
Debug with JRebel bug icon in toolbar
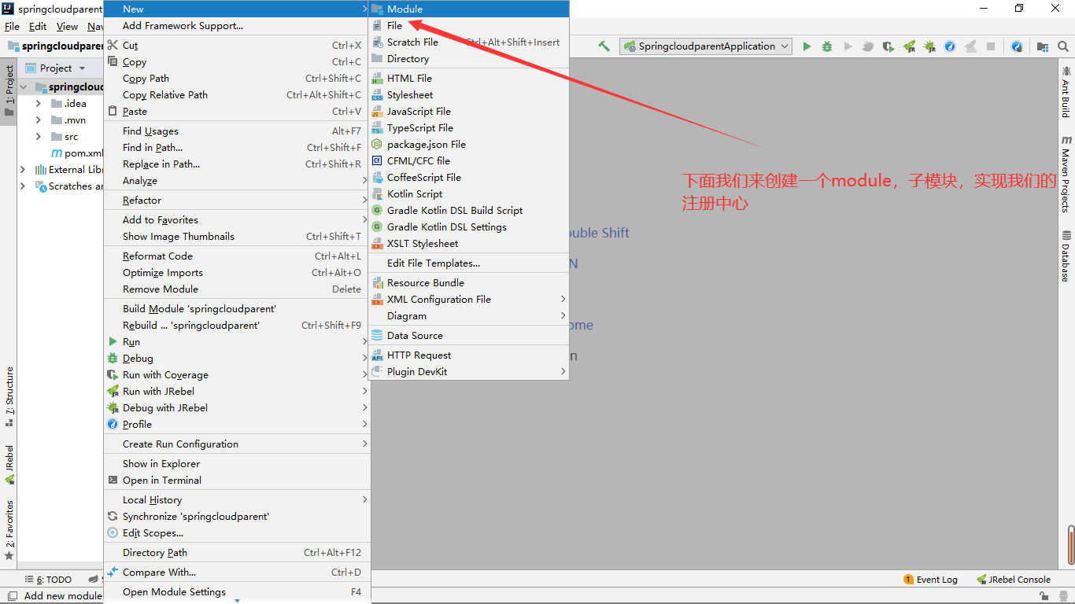[x=929, y=46]
